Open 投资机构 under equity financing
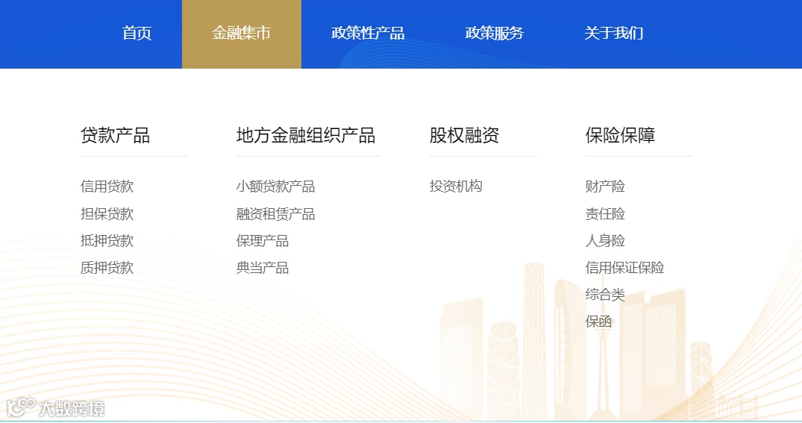Image resolution: width=802 pixels, height=423 pixels. (457, 187)
